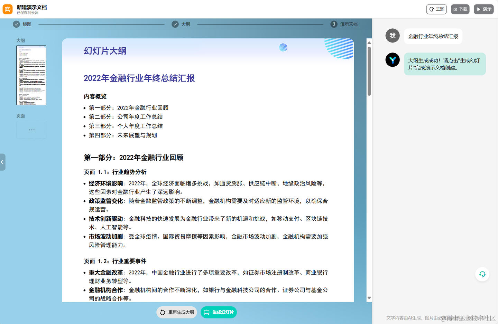Open the customer support headset icon
Screen dimensions: 498x324
[x=482, y=275]
